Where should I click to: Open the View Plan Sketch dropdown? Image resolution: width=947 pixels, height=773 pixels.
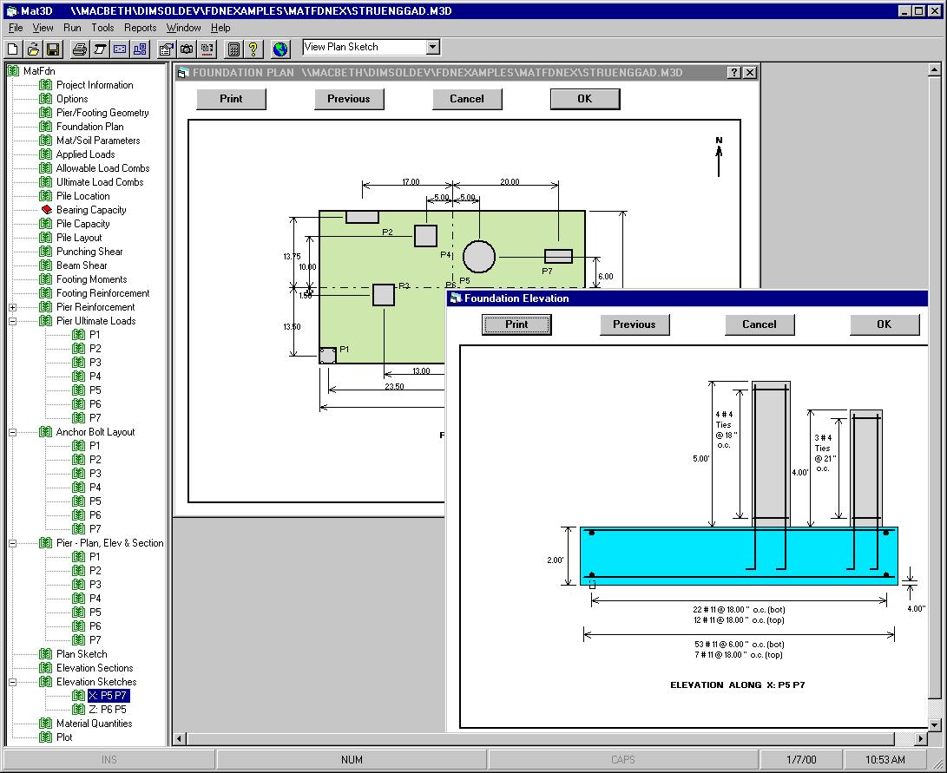(432, 48)
